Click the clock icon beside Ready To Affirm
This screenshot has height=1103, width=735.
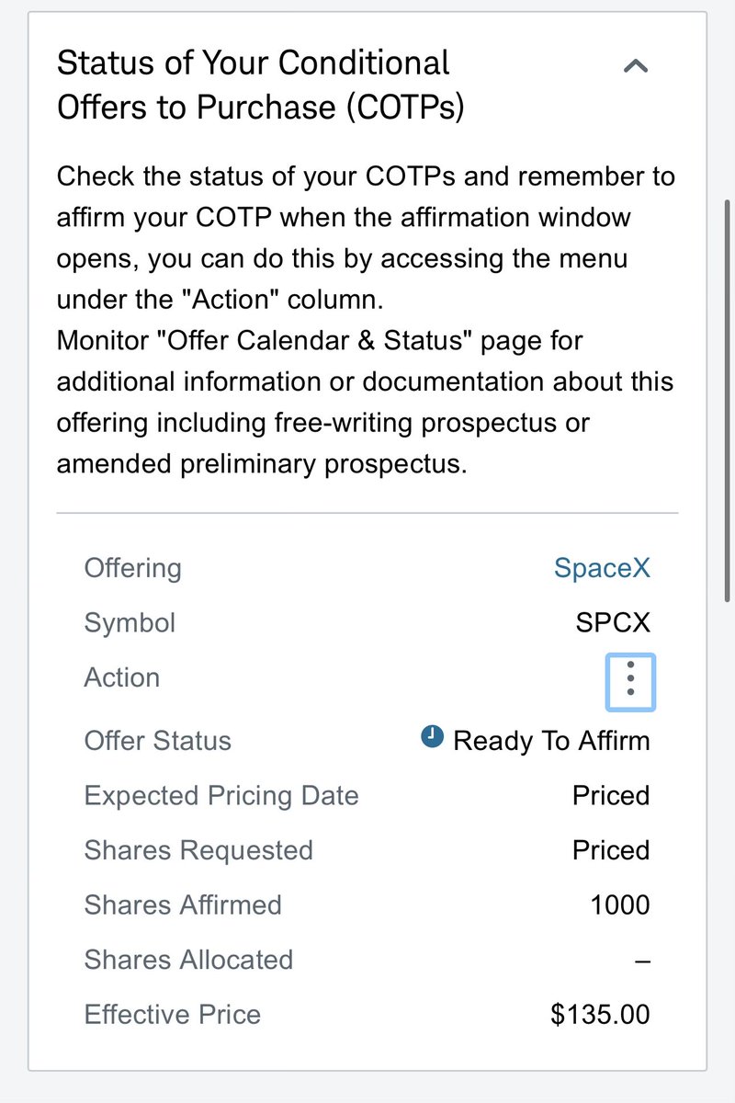click(x=432, y=736)
